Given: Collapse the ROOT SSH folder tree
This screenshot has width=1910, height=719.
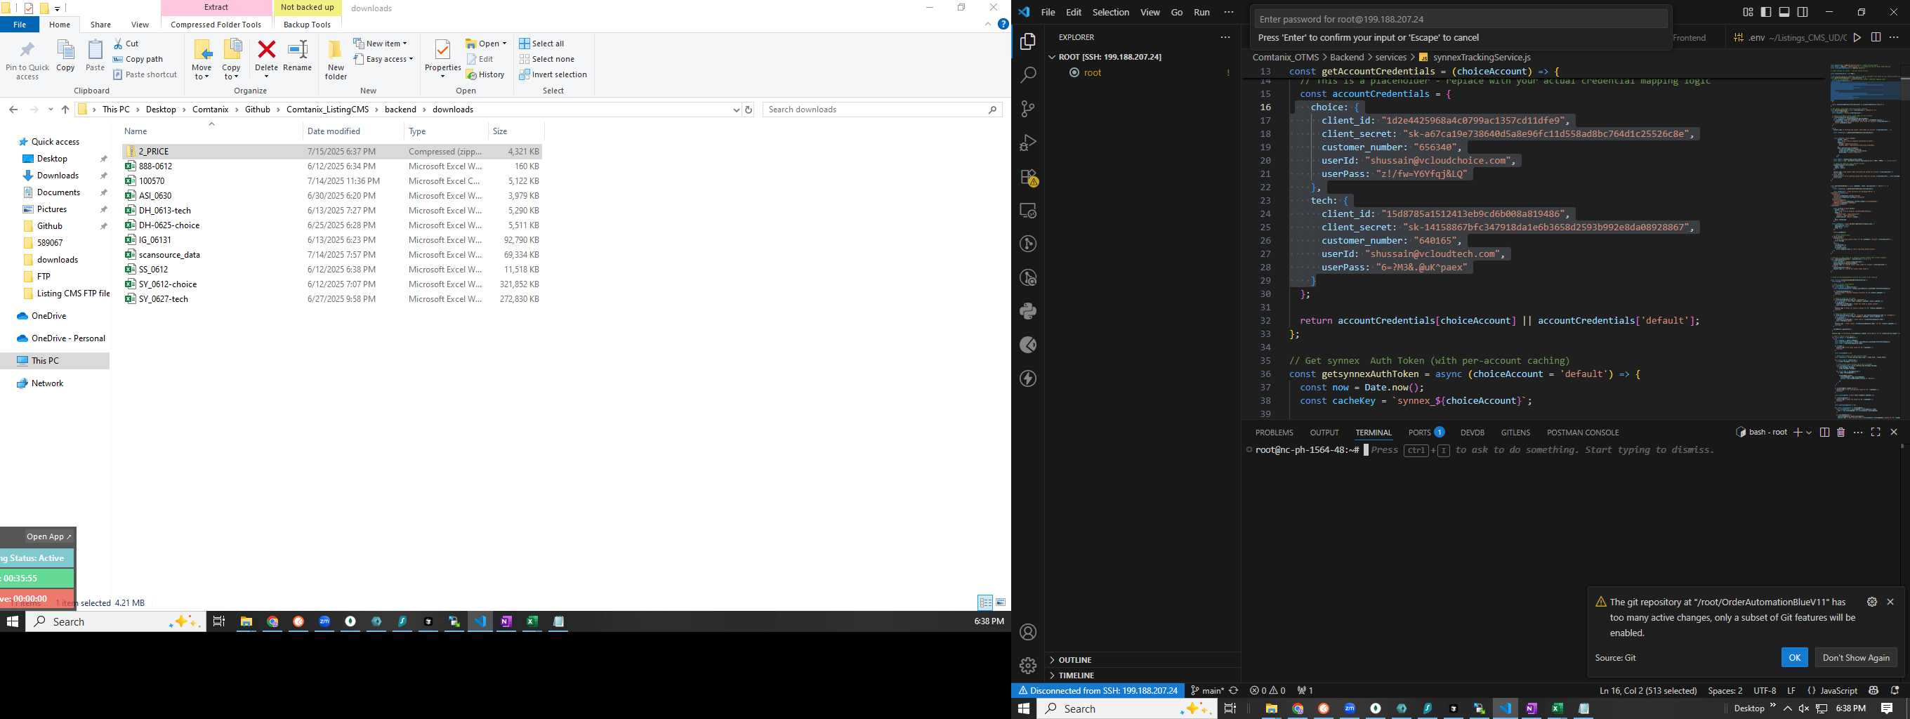Looking at the screenshot, I should pos(1052,57).
